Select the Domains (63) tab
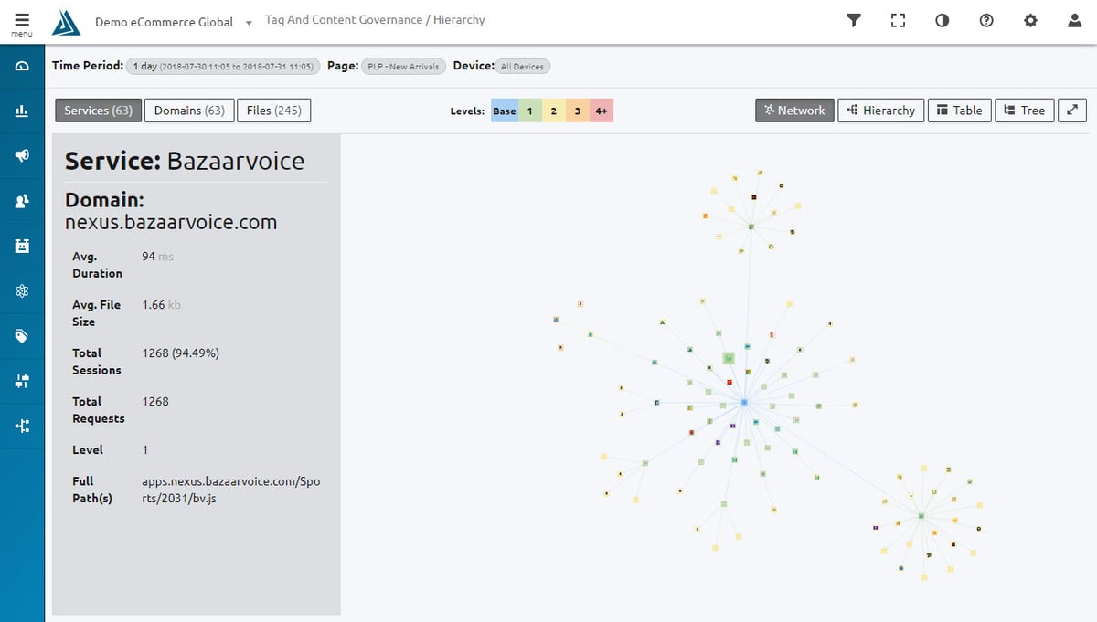 (188, 110)
